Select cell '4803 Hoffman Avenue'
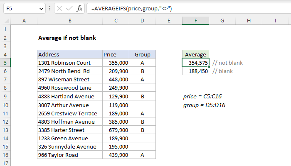Screen dimensions: 291x166 [x=70, y=122]
